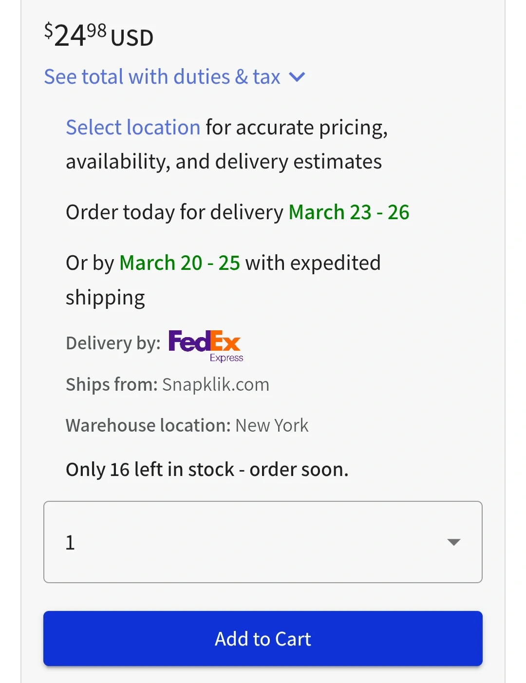Image resolution: width=526 pixels, height=683 pixels.
Task: Click the Only 16 left in stock notice
Action: coord(207,470)
